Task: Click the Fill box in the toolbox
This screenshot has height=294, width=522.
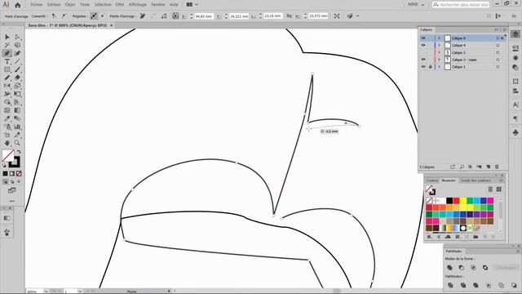Action: click(7, 155)
